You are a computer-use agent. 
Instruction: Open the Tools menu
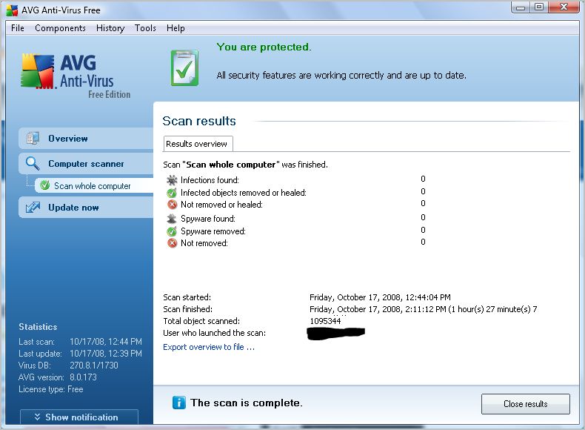click(x=145, y=28)
